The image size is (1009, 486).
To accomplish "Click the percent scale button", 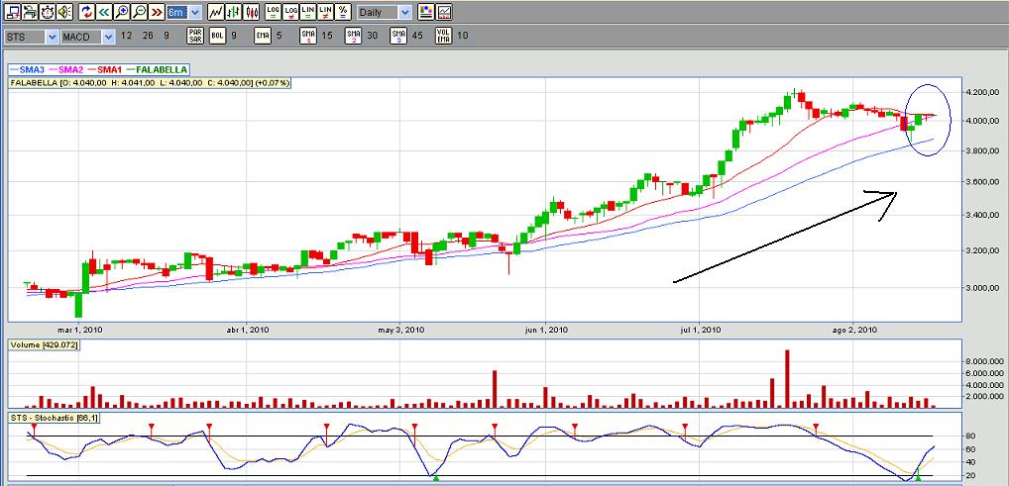I will (x=343, y=13).
